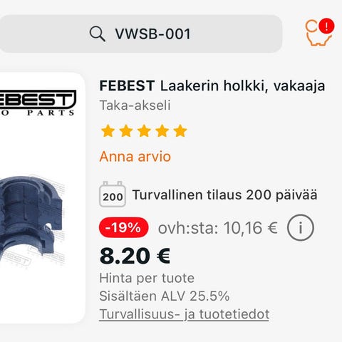Click the magnifying glass search icon
Viewport: 342px width, 342px height.
click(98, 34)
